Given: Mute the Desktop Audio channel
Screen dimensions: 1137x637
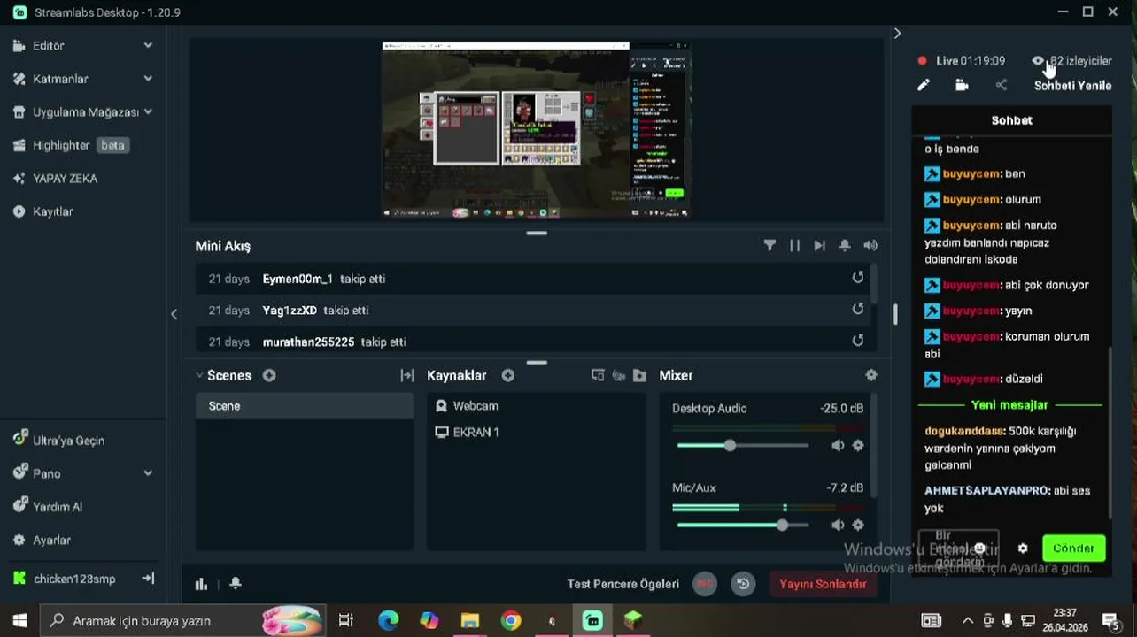Looking at the screenshot, I should point(838,446).
